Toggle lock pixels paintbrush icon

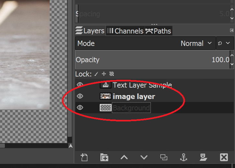click(96, 74)
